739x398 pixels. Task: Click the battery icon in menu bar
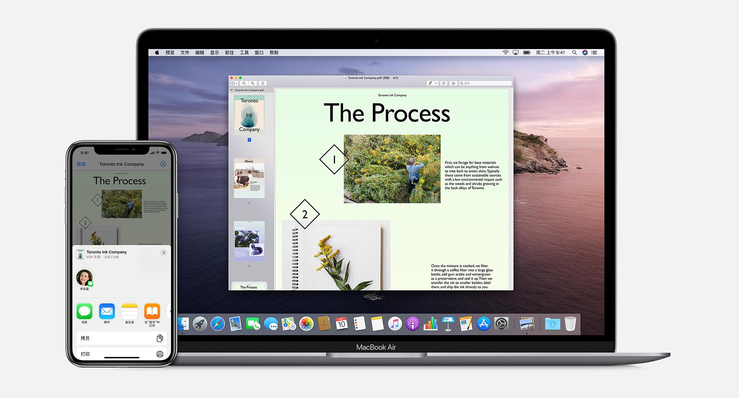(x=527, y=52)
